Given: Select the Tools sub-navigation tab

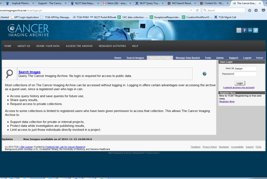Looking at the screenshot, I should pyautogui.click(x=208, y=58).
